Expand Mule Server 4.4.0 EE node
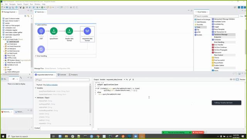247x139 pixels. (x=3, y=63)
